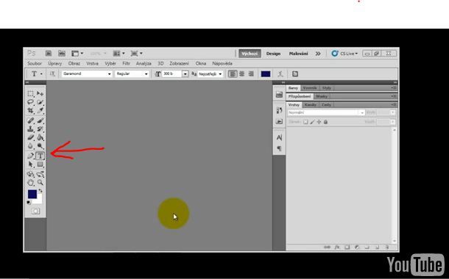Select the Crop tool
The image size is (449, 279).
(x=31, y=110)
